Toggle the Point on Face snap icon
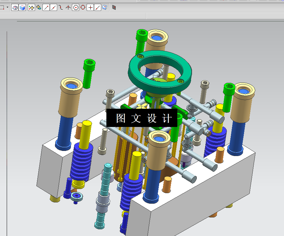284x236 pixels. tap(105, 7)
